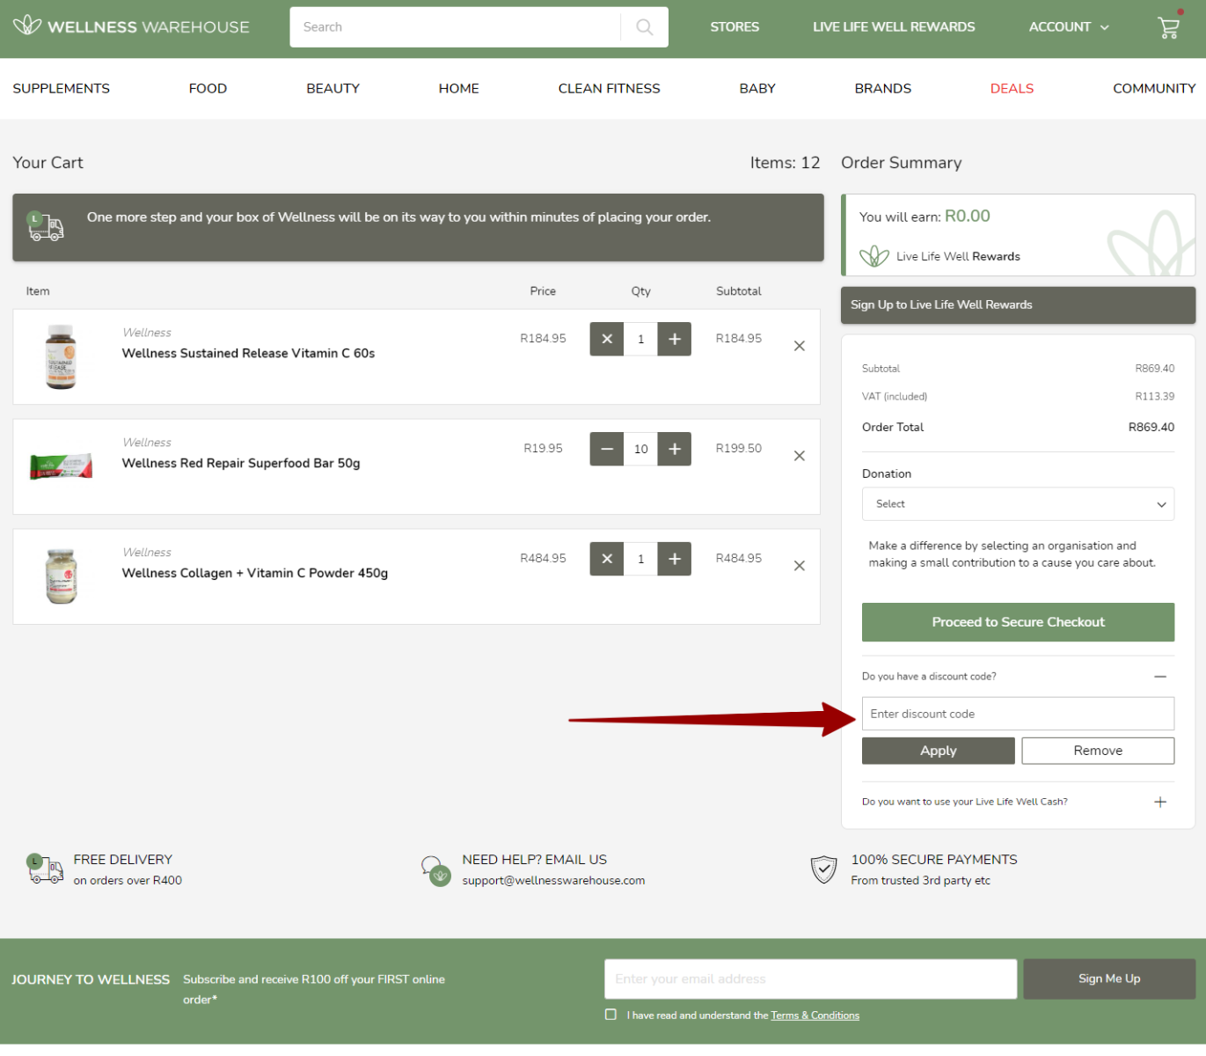The height and width of the screenshot is (1056, 1206).
Task: Collapse the discount code section
Action: 1160,677
